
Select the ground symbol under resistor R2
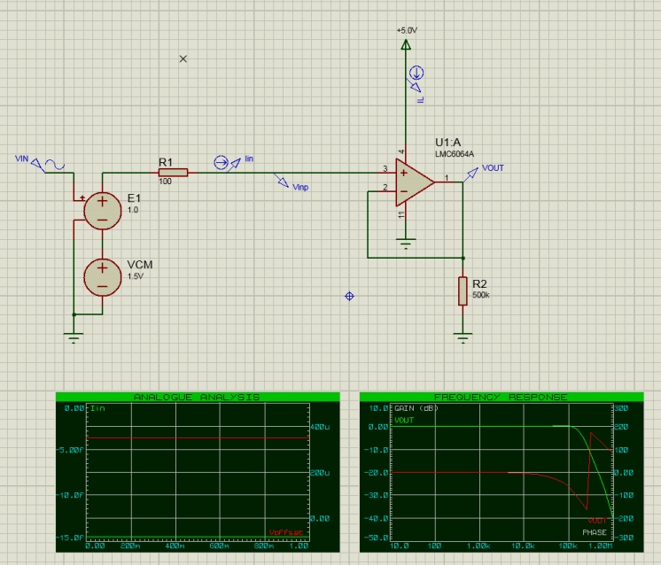(x=463, y=338)
